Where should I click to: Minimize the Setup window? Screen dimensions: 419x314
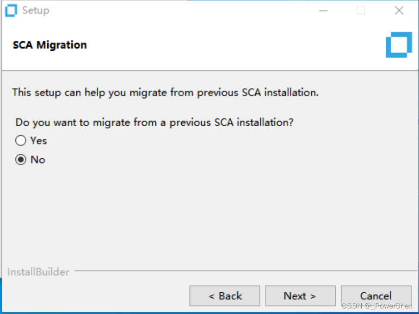[324, 11]
